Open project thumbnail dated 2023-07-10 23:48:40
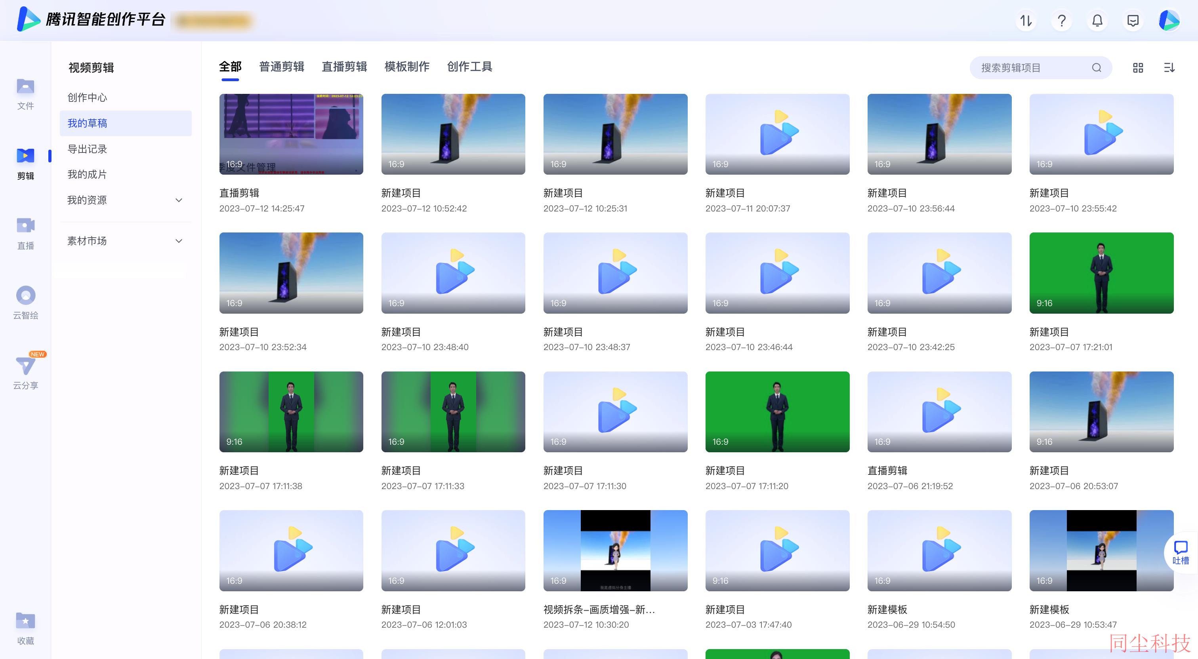Image resolution: width=1198 pixels, height=659 pixels. [x=453, y=273]
